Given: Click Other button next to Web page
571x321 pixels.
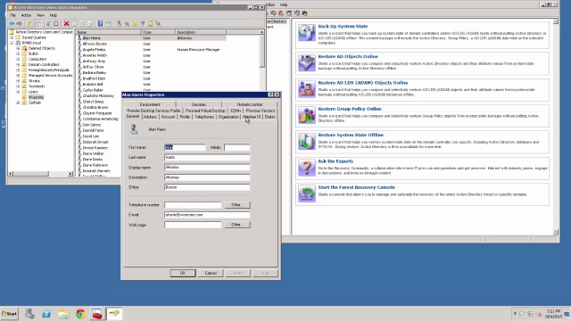Looking at the screenshot, I should [x=237, y=225].
